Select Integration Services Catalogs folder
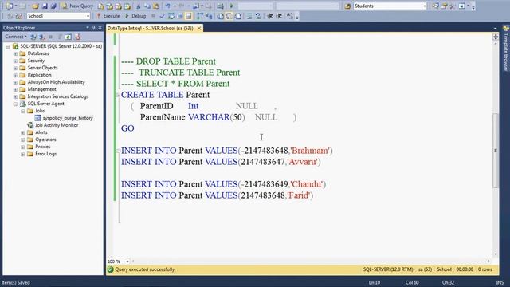510x287 pixels. (58, 96)
